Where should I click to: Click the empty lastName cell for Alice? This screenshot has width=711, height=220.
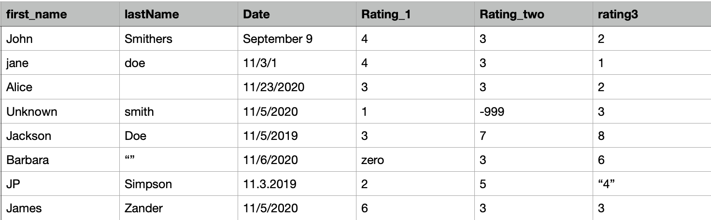(178, 87)
